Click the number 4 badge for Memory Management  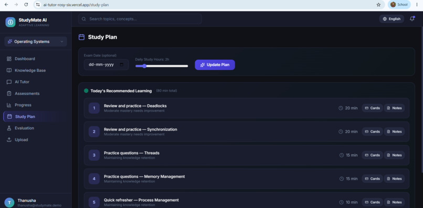(x=94, y=179)
